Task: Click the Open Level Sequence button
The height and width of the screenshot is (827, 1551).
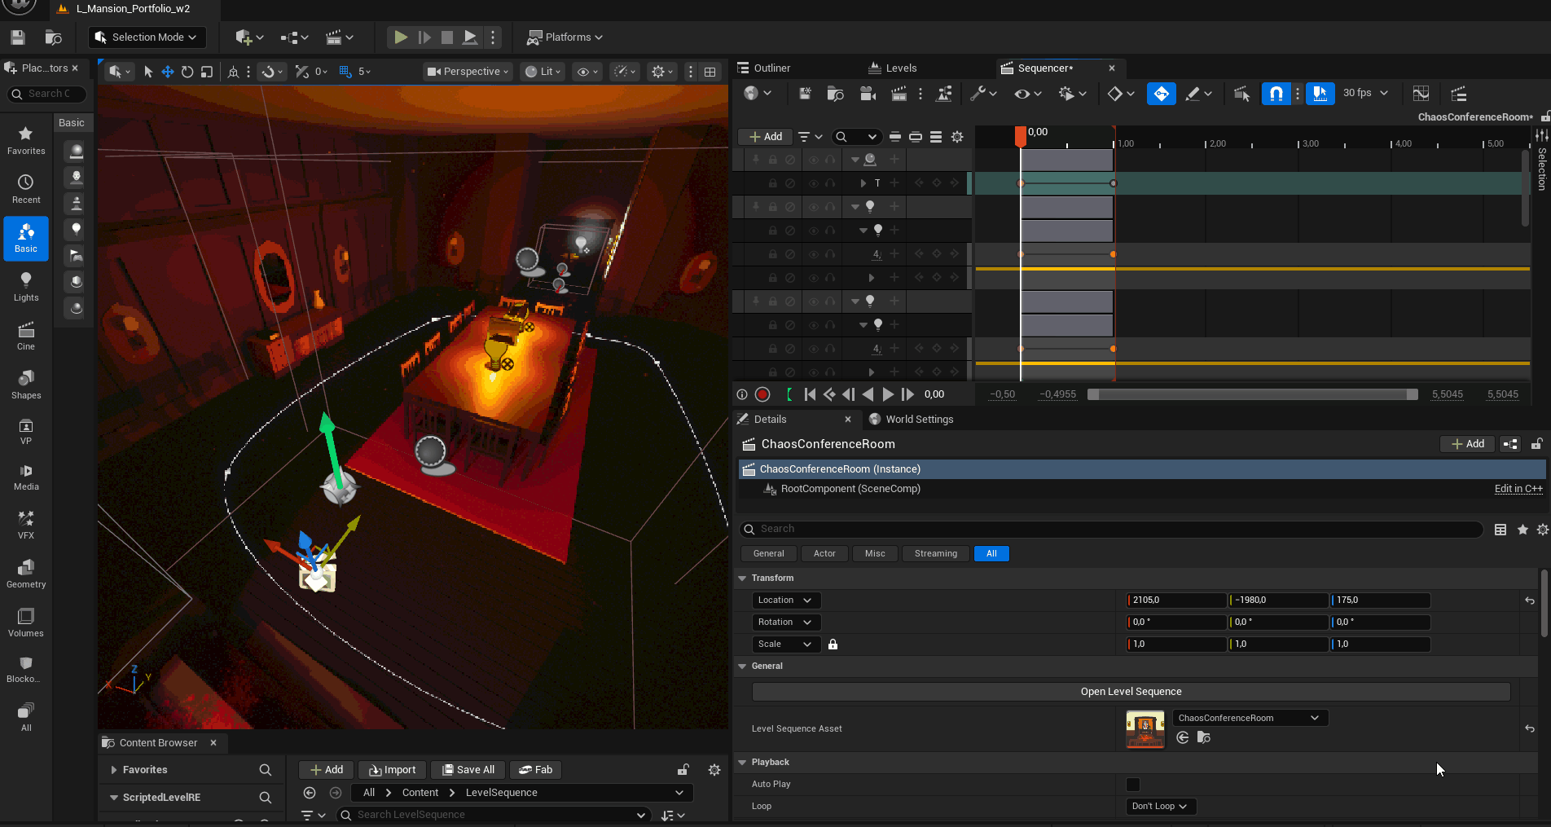Action: 1131,692
